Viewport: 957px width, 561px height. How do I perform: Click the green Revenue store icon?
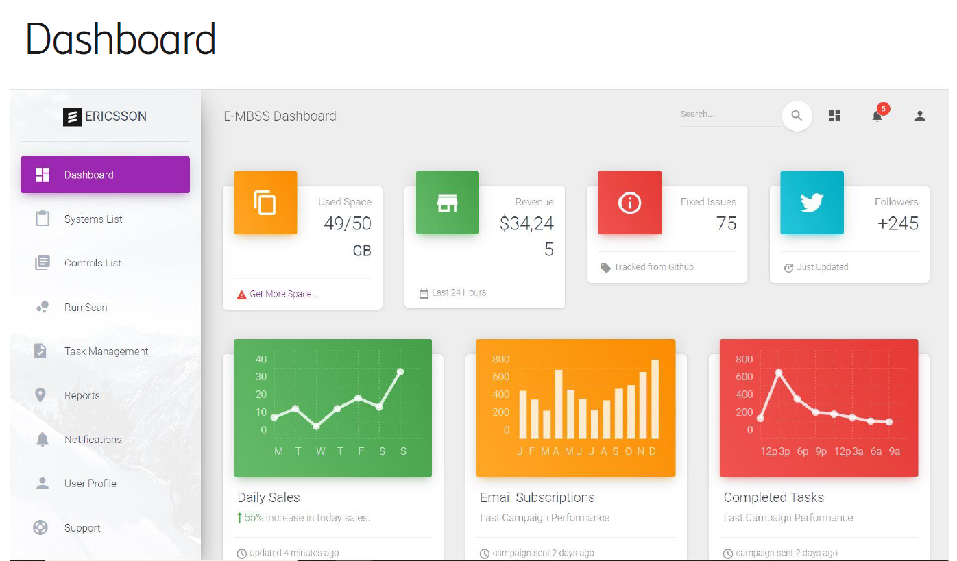(447, 203)
